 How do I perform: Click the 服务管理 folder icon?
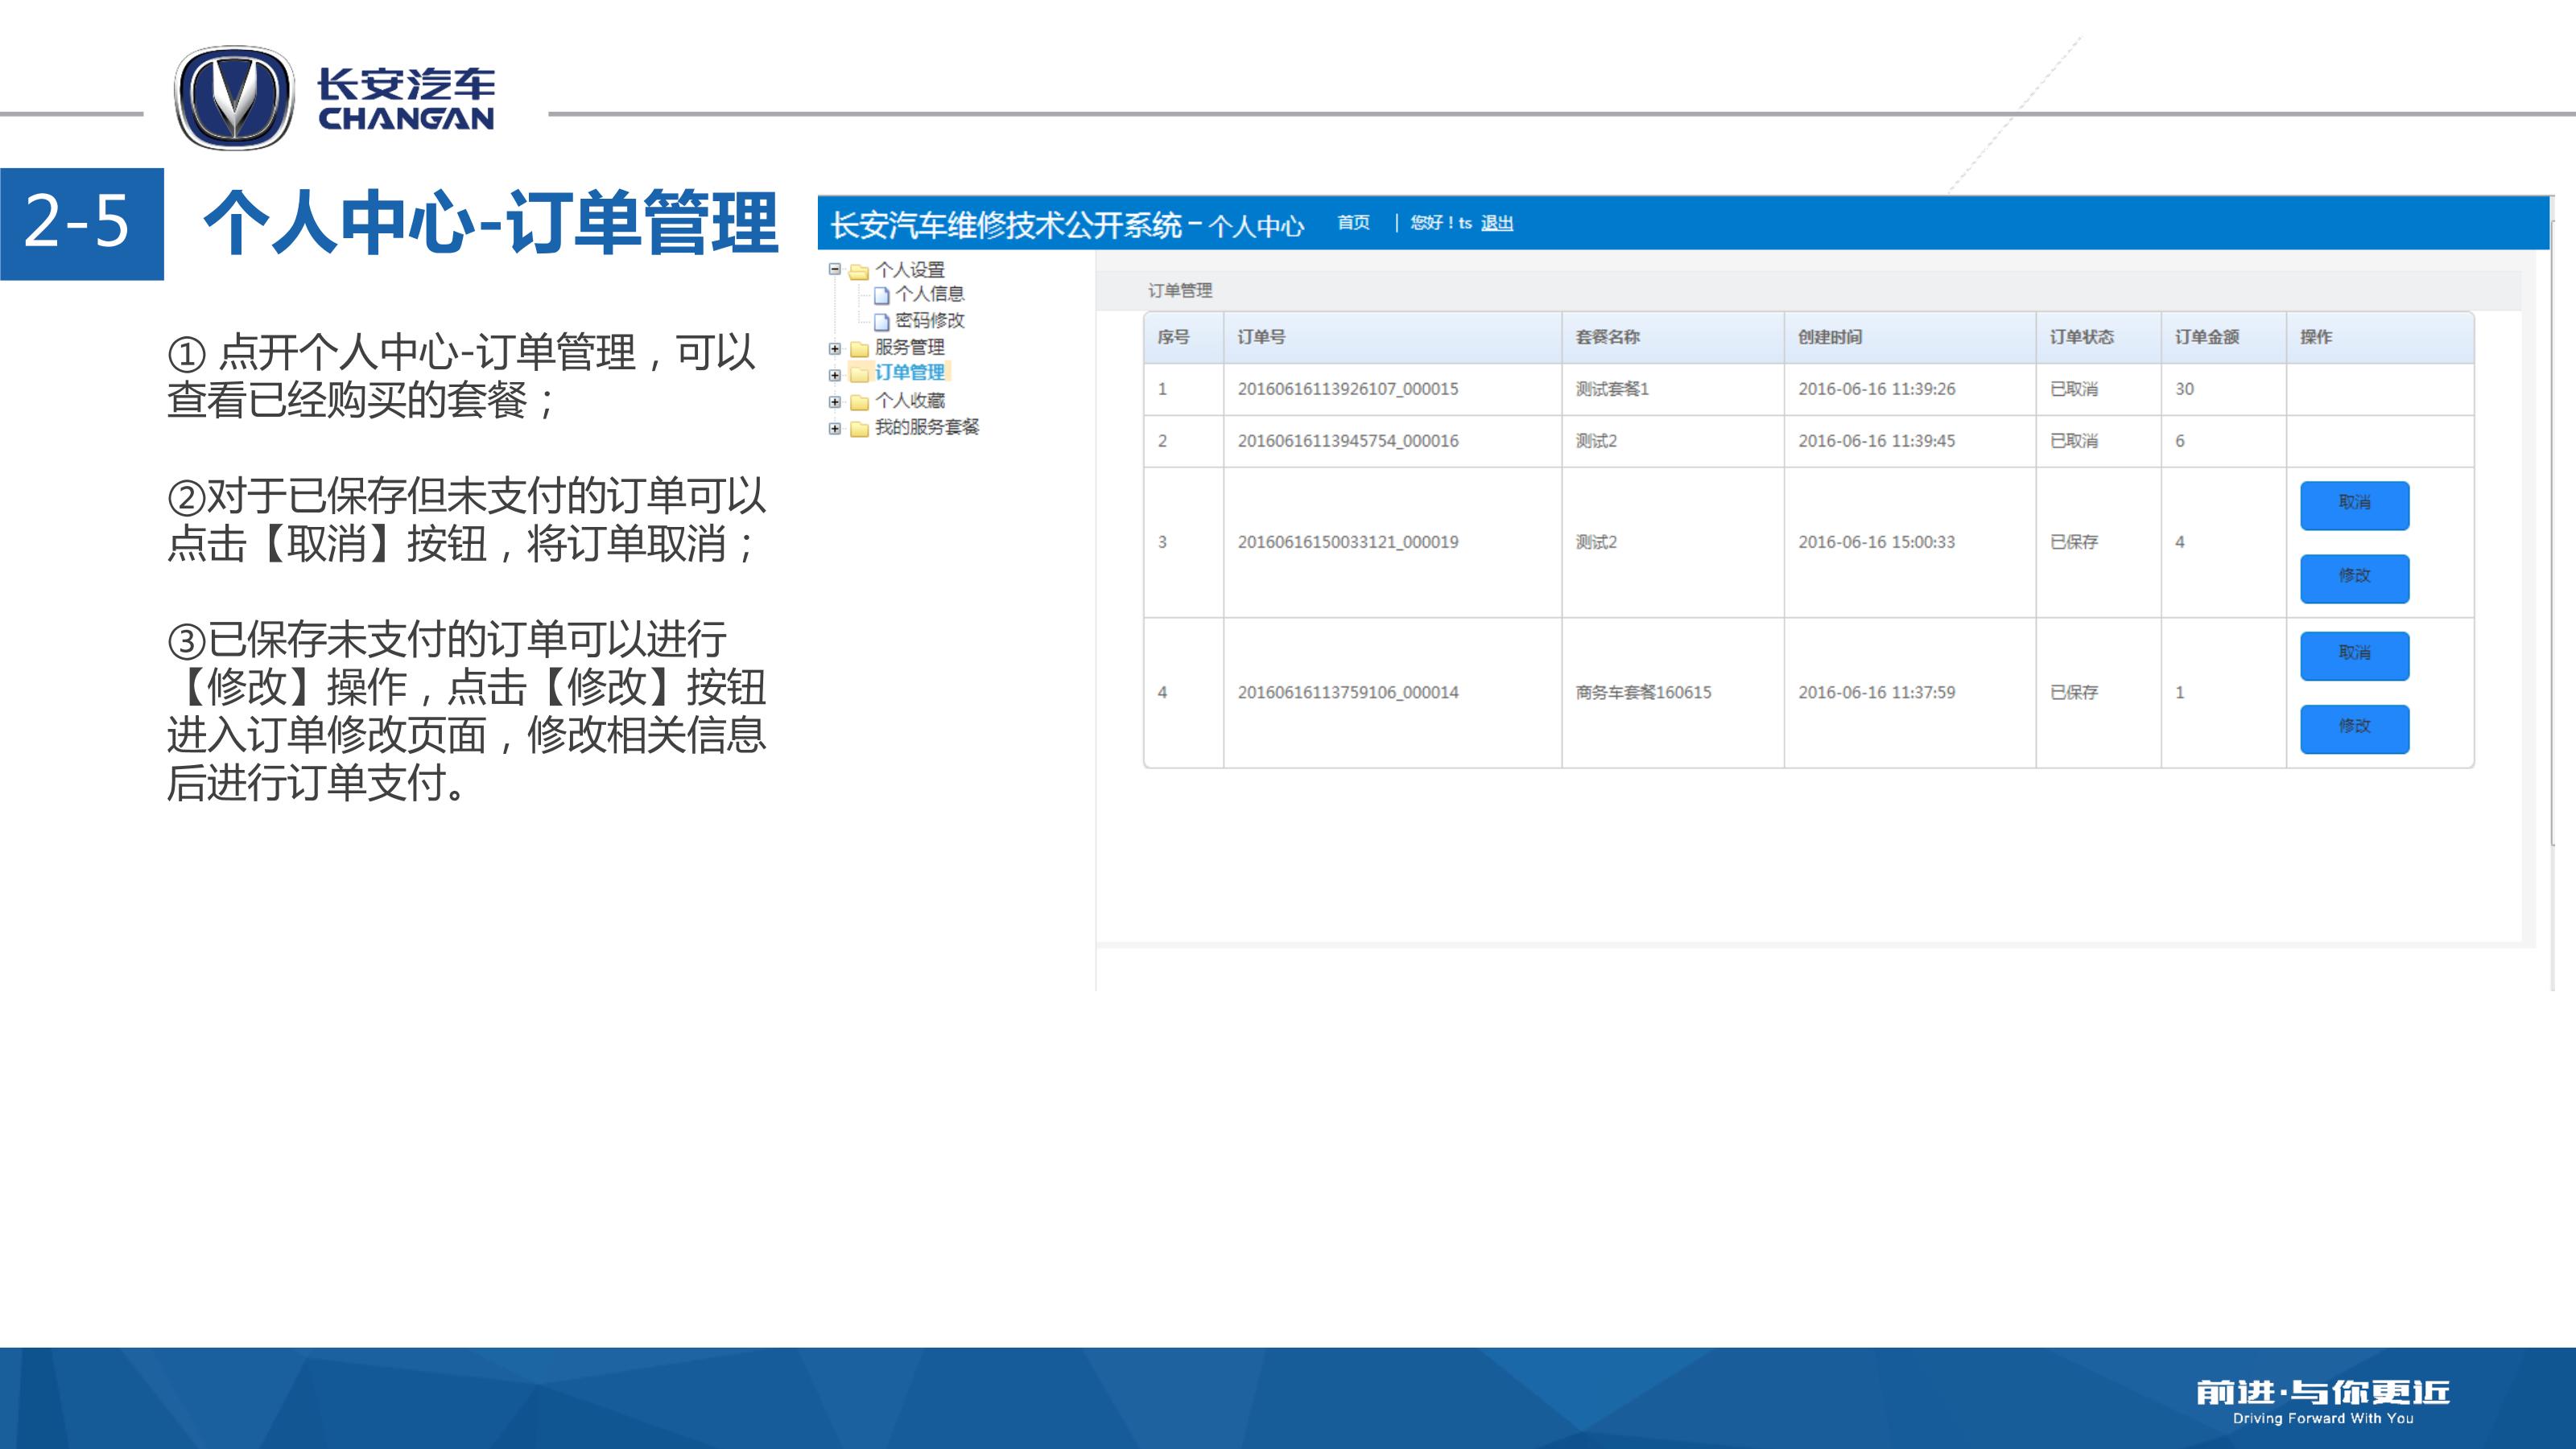858,348
